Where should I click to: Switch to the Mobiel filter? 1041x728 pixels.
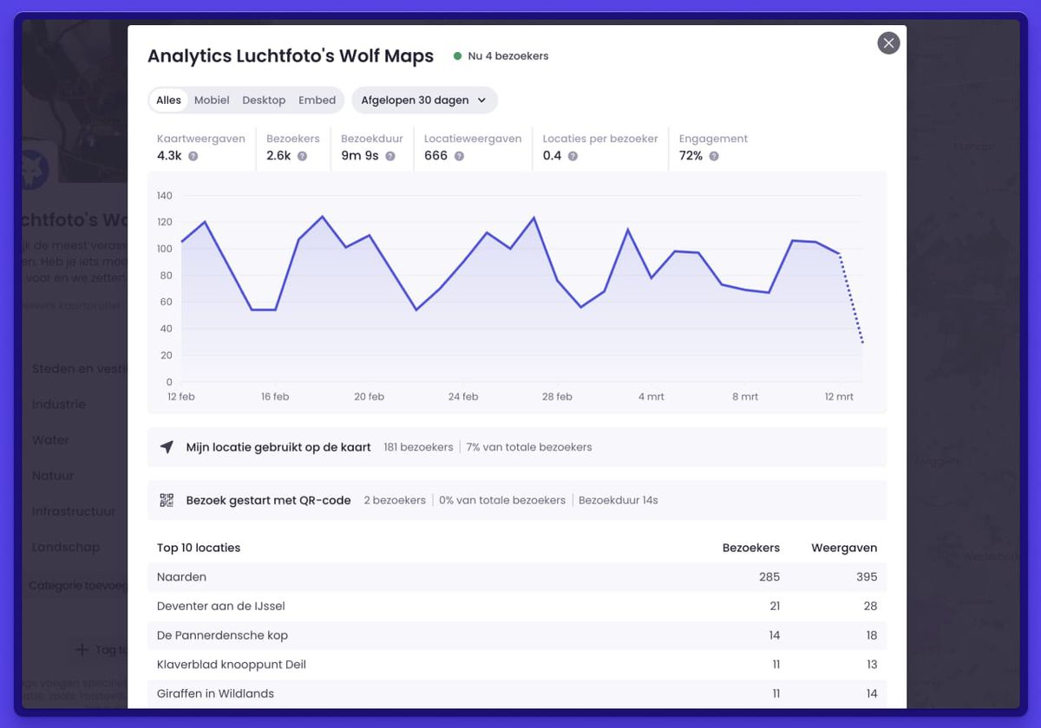(212, 101)
